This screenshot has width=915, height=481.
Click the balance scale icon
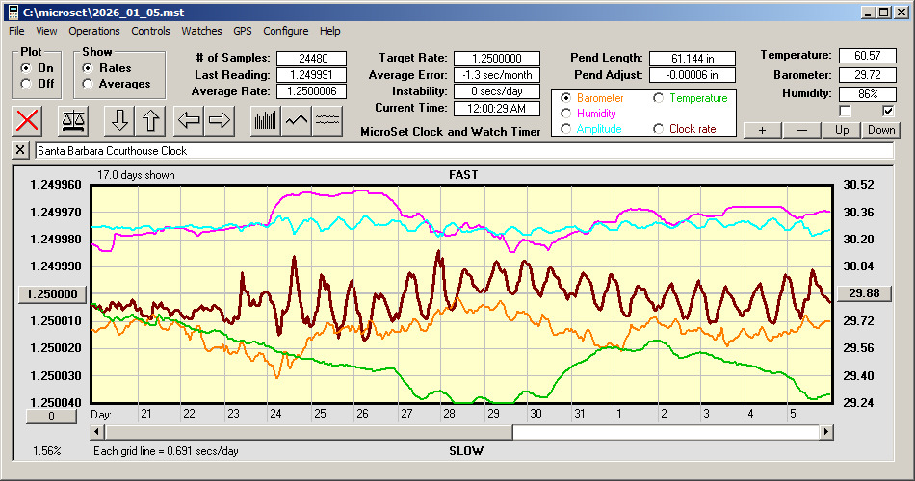[72, 120]
